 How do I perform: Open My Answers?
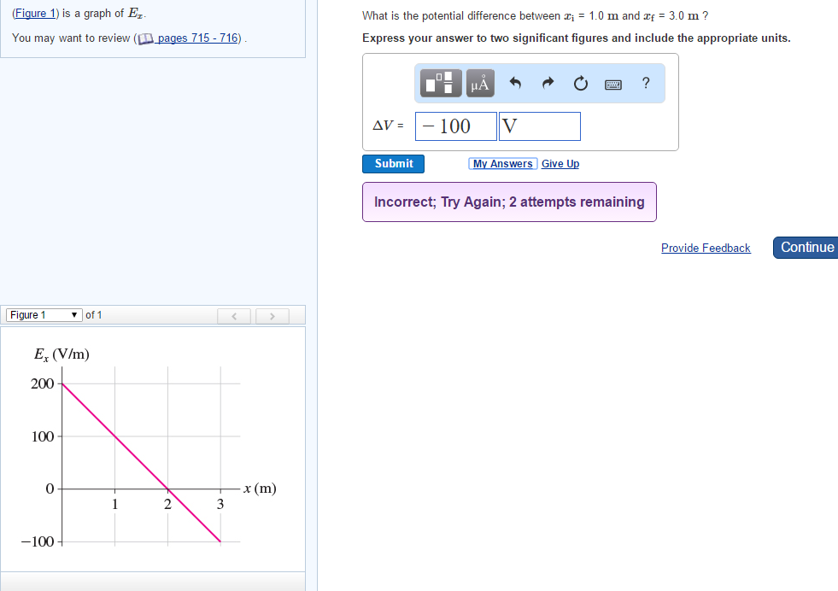pos(503,163)
